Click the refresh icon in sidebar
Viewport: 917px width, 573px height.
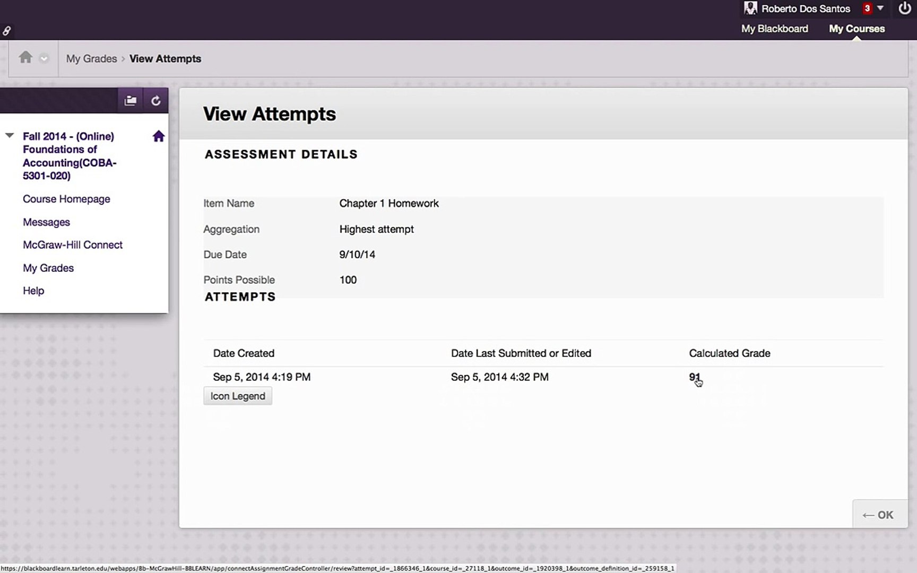(x=156, y=101)
